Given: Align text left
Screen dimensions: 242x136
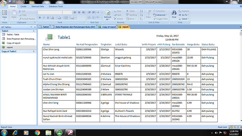Looking at the screenshot, I should [75, 12].
